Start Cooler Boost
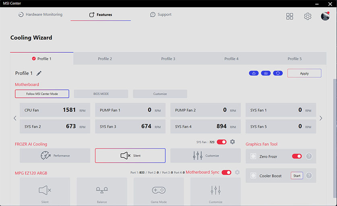Screen dimensions: 337x206 point(297,176)
